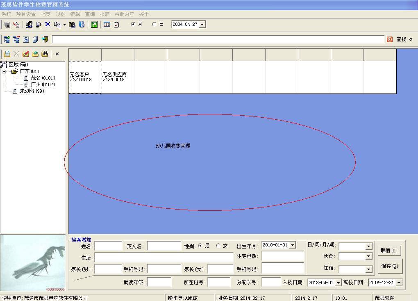
Task: Expand the chevron after 查找
Action: 411,39
